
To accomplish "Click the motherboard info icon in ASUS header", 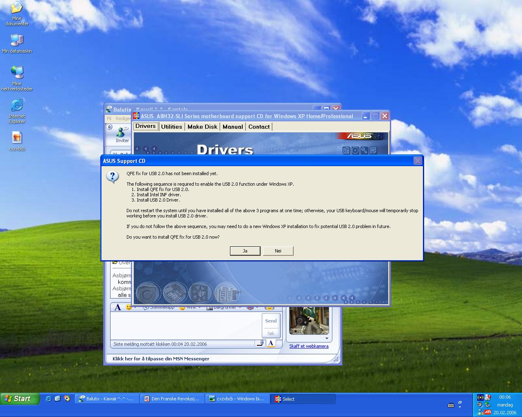I will pos(346,150).
